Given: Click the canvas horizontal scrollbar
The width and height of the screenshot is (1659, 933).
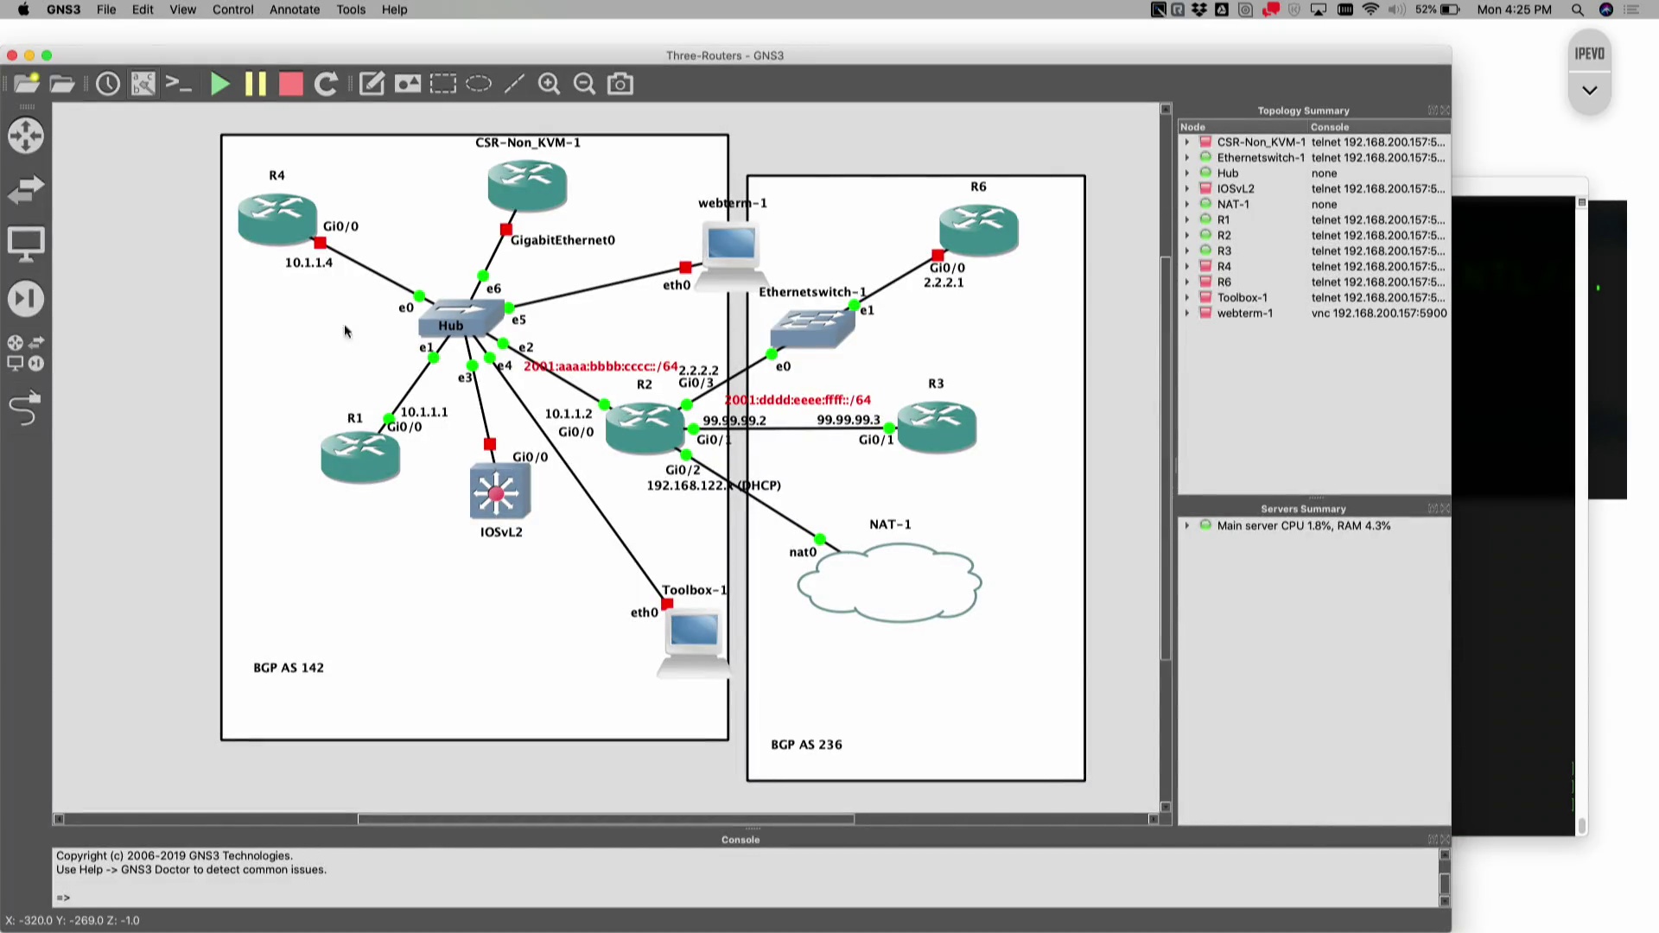Looking at the screenshot, I should (606, 819).
